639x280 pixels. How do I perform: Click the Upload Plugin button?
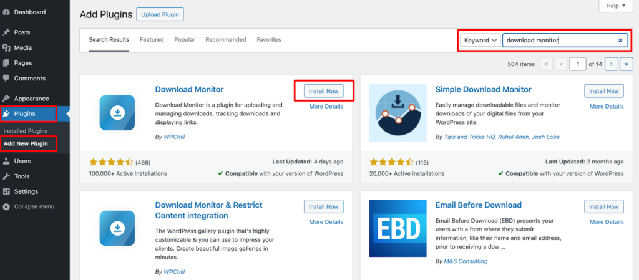point(160,14)
